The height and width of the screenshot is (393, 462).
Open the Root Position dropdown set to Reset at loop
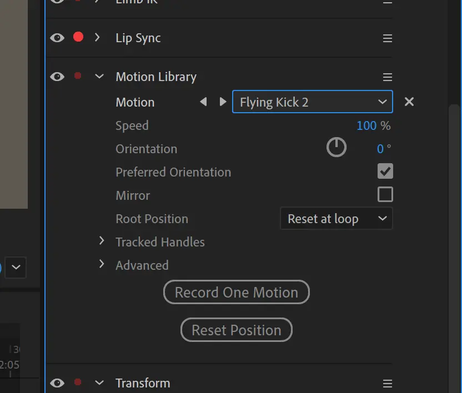click(336, 219)
